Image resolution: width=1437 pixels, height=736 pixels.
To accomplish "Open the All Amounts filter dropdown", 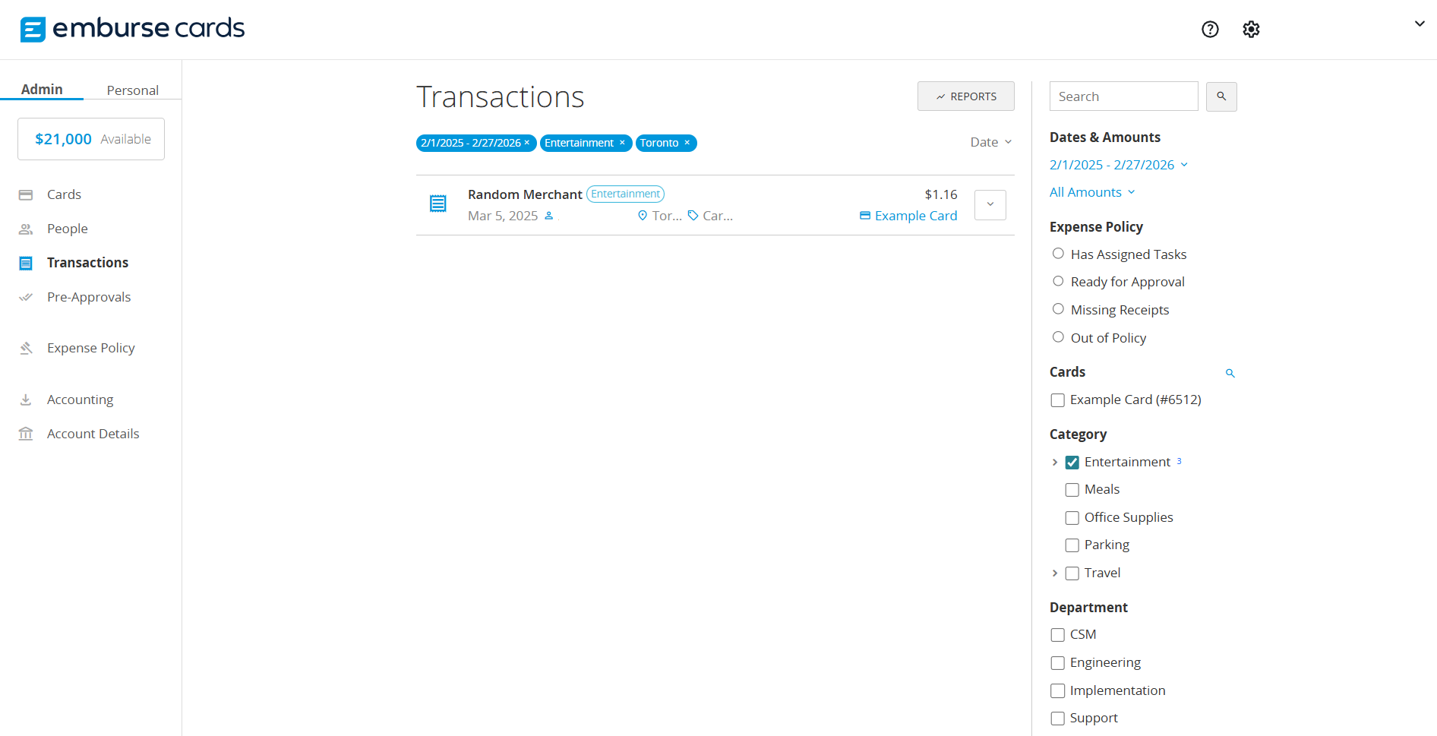I will tap(1091, 192).
